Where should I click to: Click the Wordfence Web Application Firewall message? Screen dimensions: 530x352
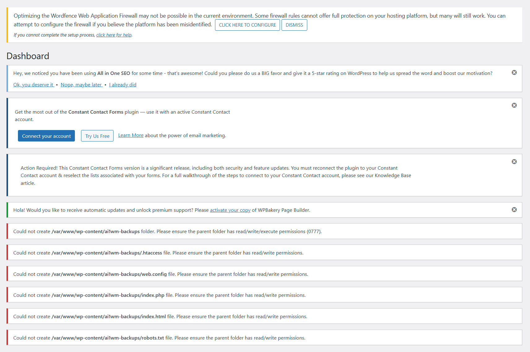(260, 20)
